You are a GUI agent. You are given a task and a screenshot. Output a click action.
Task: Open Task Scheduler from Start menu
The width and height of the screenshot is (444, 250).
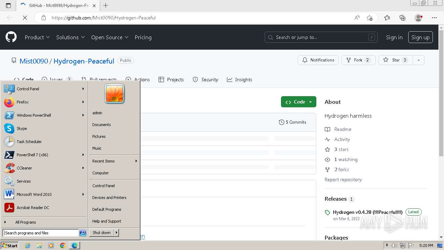[44, 142]
